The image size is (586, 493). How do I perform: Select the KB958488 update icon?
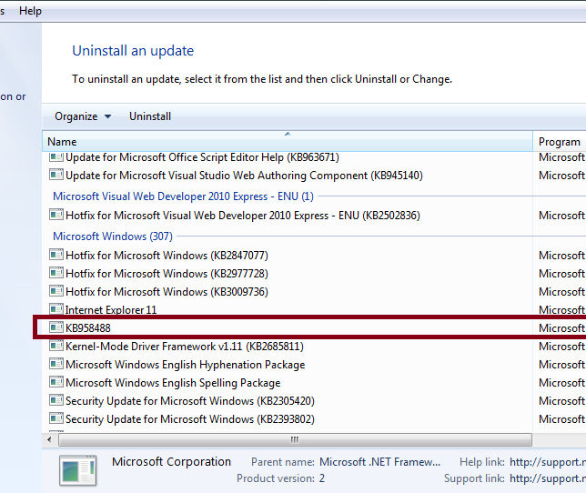click(56, 327)
